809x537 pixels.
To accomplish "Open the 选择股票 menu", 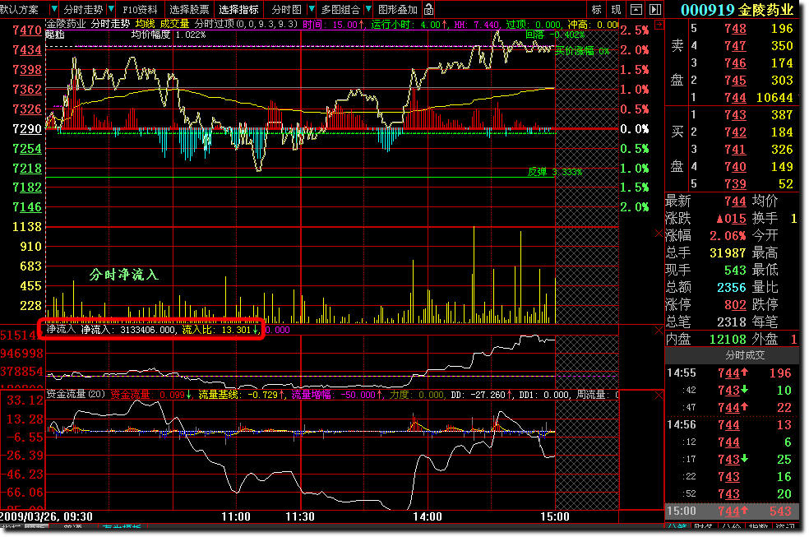I will (189, 9).
